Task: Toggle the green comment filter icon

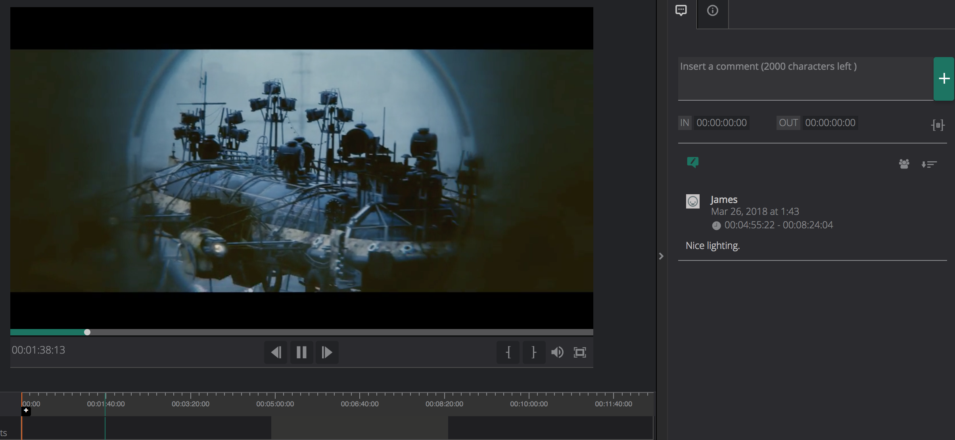Action: coord(692,162)
